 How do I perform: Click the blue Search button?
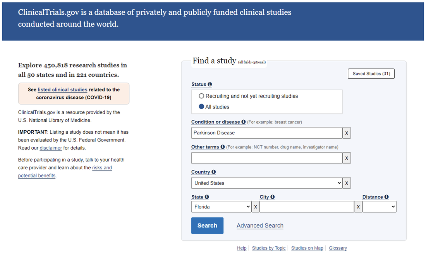(x=207, y=225)
